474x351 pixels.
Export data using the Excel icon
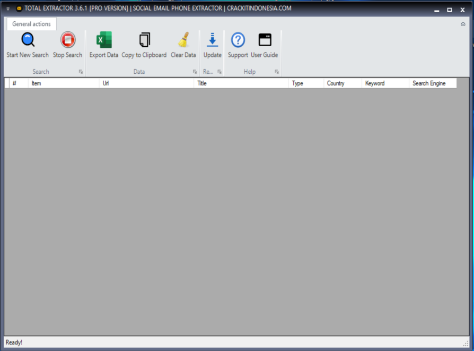click(x=104, y=46)
